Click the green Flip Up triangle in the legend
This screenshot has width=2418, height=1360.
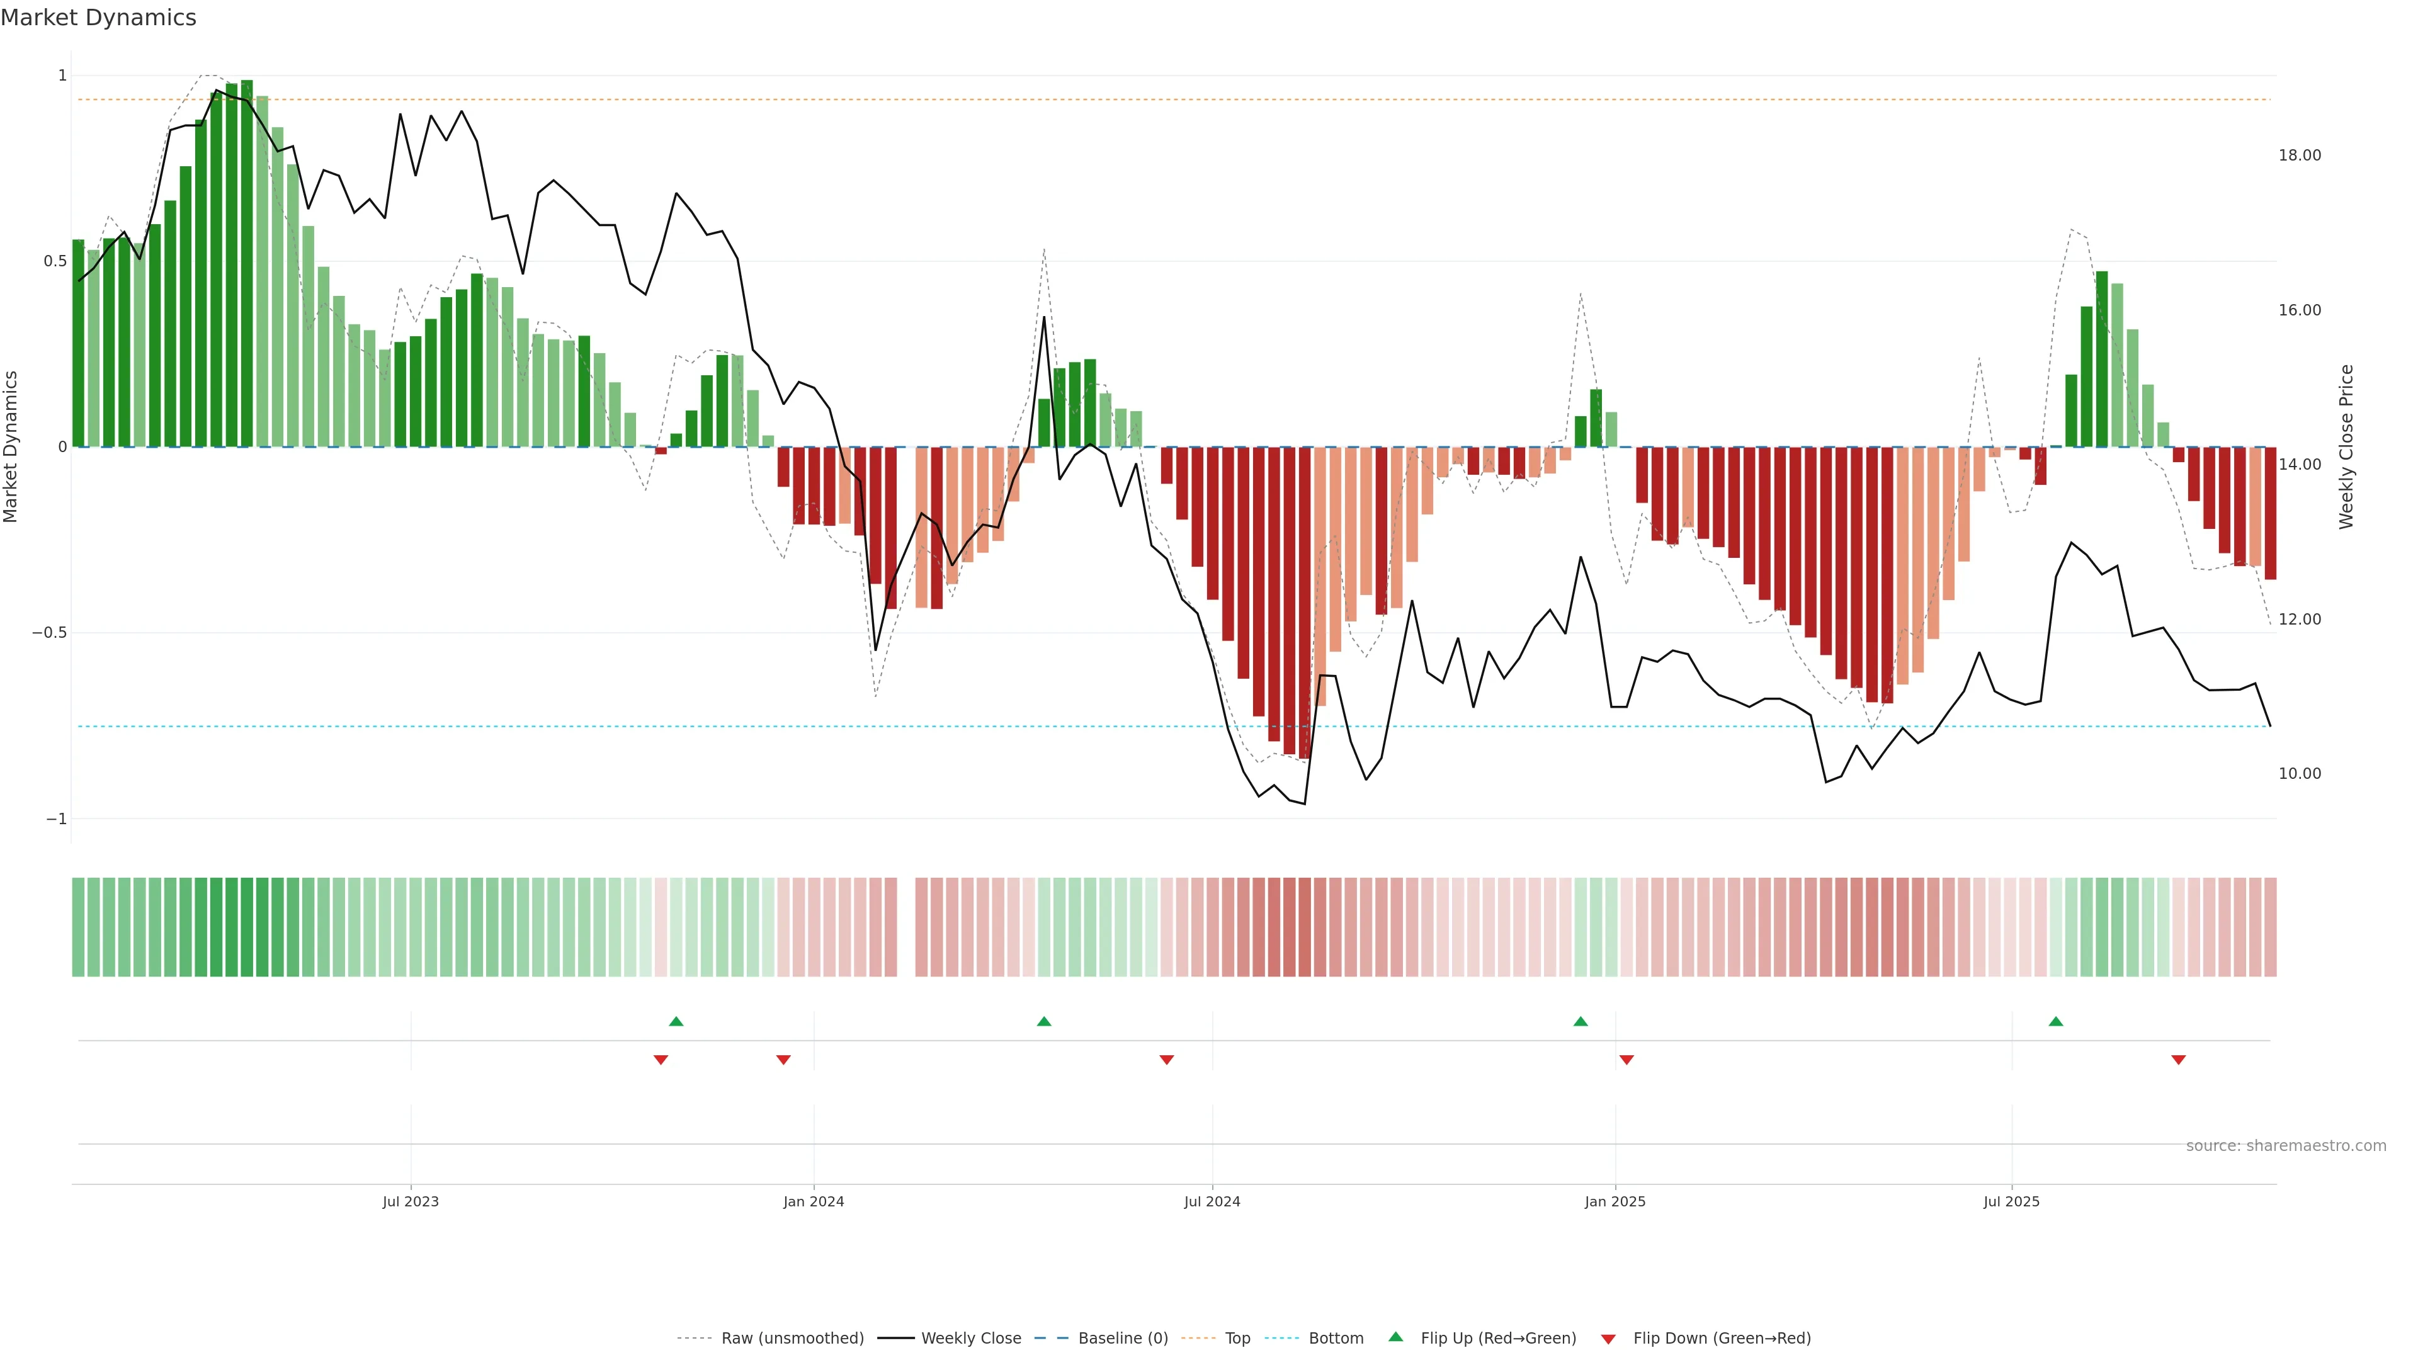pos(1396,1337)
